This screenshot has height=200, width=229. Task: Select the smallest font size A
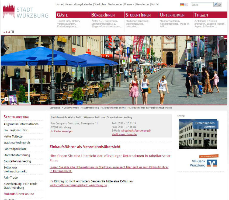[4, 32]
